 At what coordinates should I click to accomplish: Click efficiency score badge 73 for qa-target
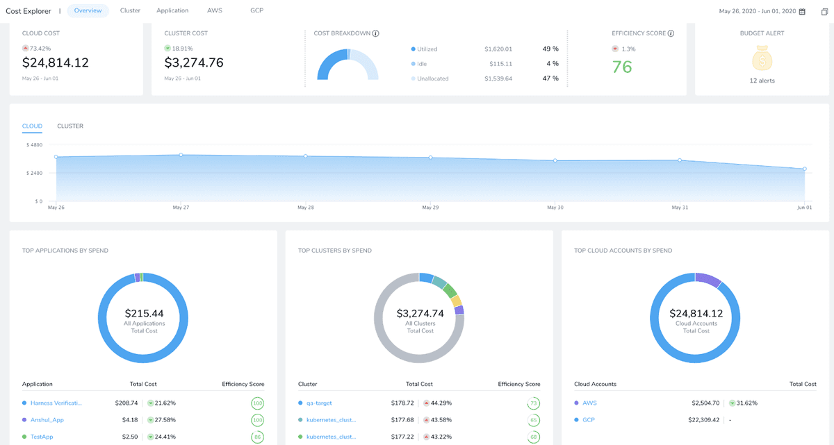(533, 403)
